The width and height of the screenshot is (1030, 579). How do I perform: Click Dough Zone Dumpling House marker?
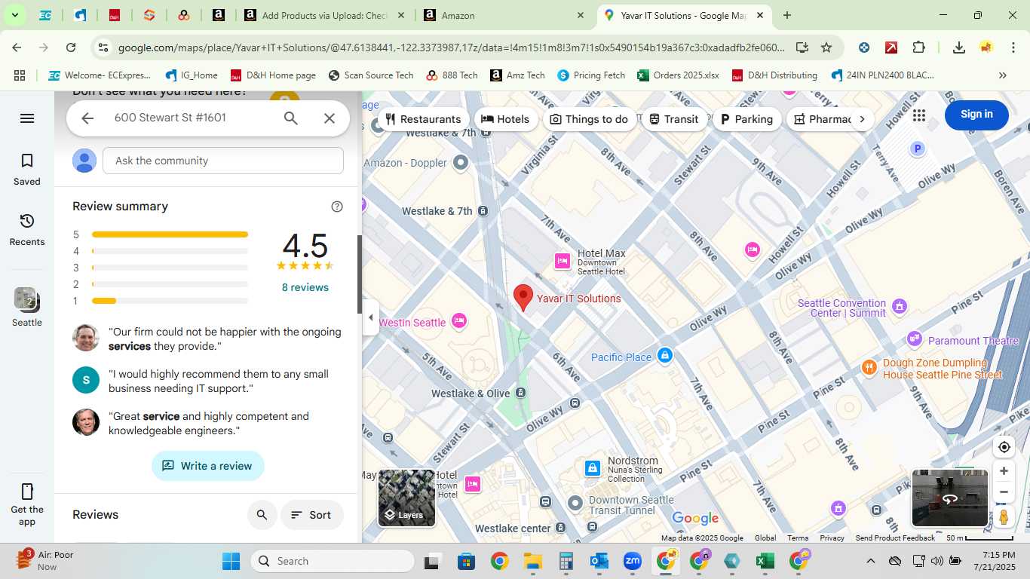(x=869, y=367)
